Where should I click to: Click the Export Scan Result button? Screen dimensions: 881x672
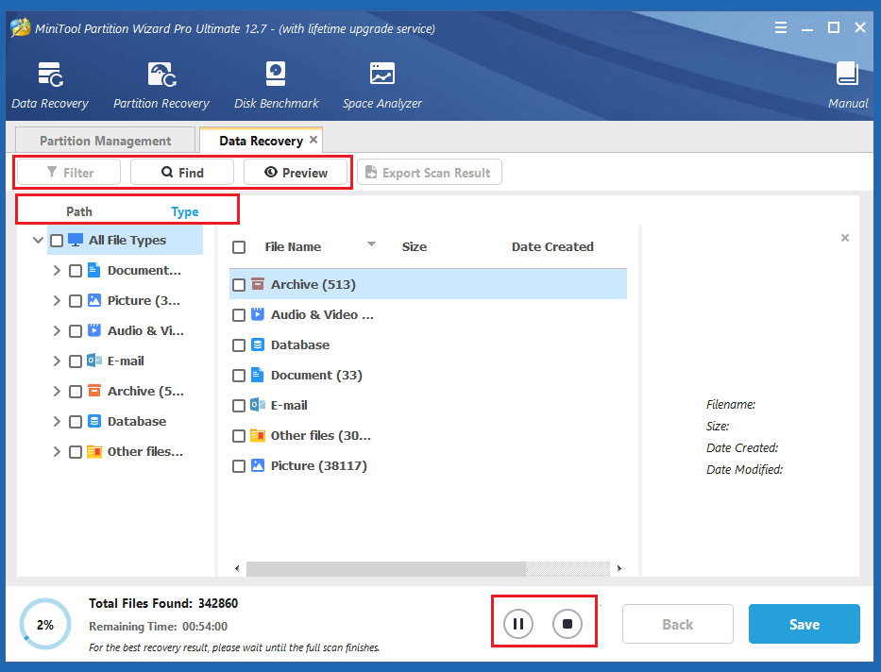[430, 173]
